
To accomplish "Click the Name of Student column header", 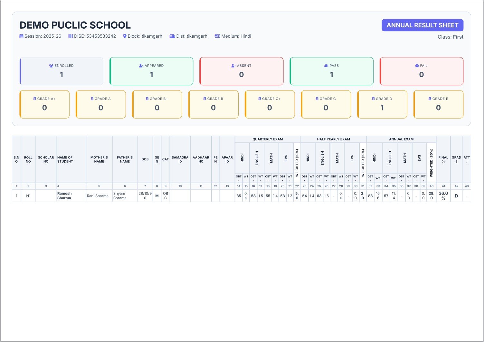I will [x=65, y=159].
